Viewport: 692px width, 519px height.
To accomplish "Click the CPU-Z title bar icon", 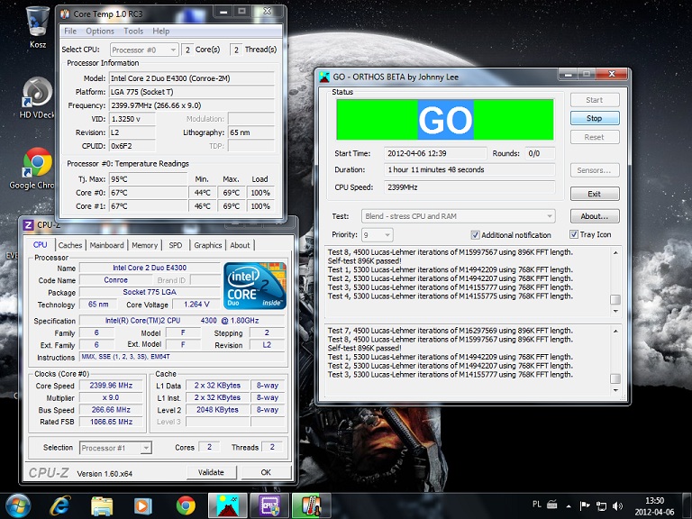I will (x=28, y=225).
